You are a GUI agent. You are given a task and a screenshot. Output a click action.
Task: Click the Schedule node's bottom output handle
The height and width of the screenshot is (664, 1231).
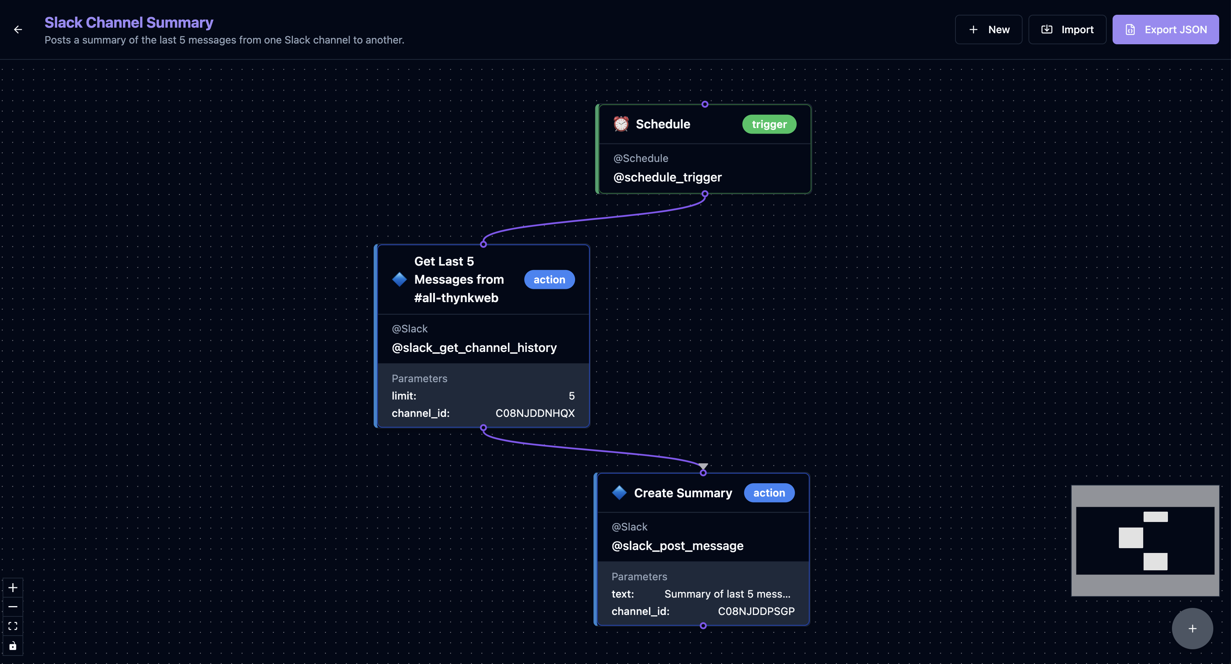point(705,194)
